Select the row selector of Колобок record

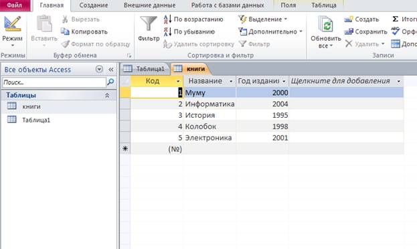(125, 127)
